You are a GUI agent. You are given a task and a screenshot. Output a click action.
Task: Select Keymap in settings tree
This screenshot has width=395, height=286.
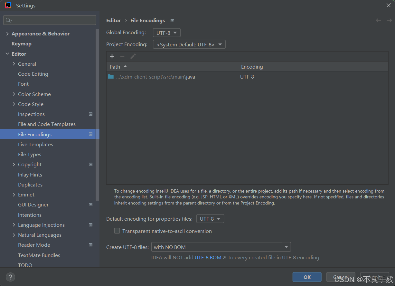point(22,43)
